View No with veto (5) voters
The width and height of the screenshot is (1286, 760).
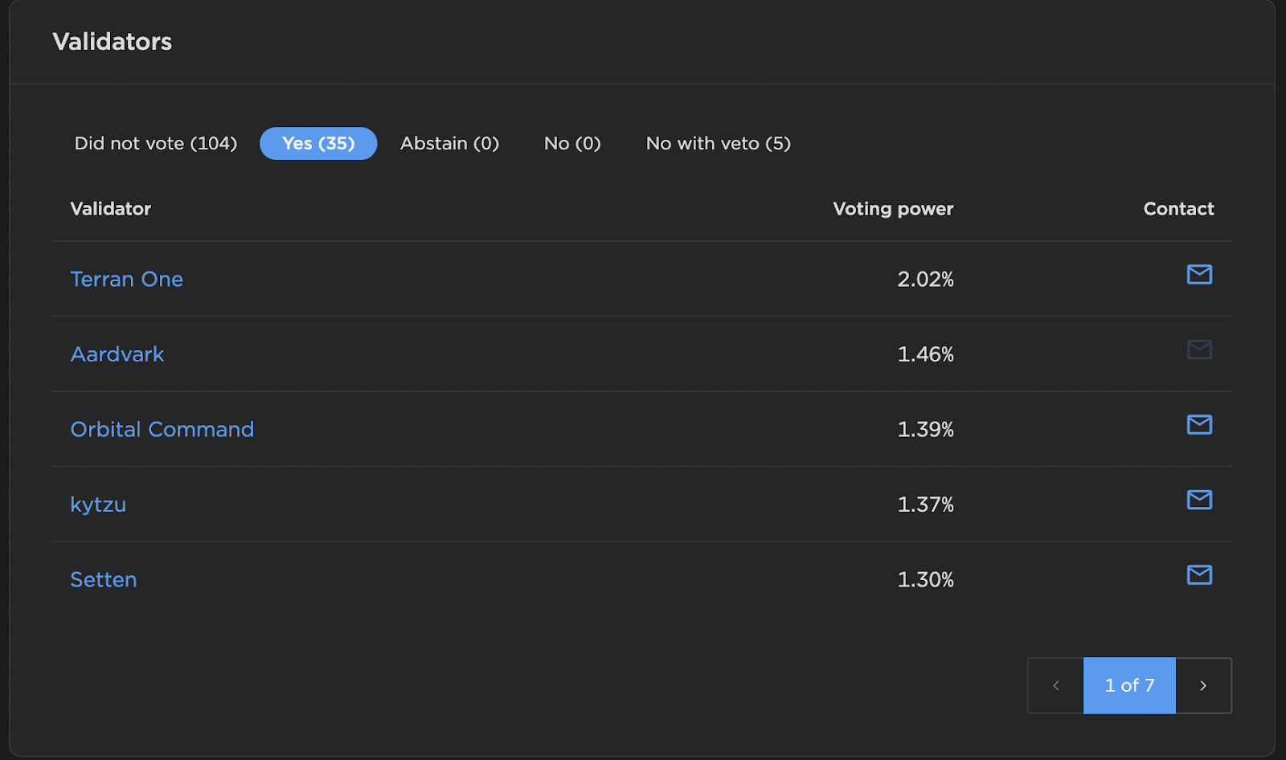tap(719, 143)
